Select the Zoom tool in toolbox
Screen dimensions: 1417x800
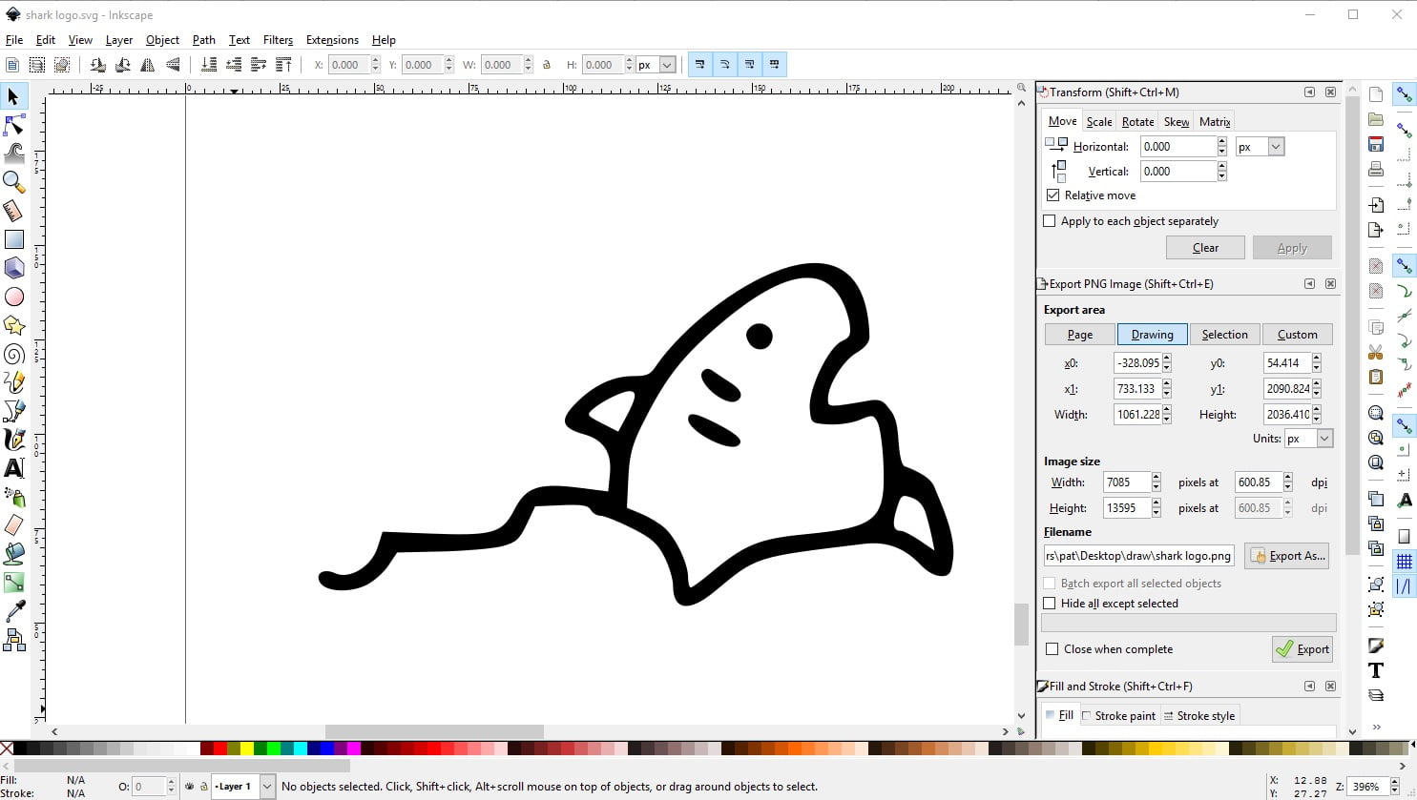click(13, 181)
